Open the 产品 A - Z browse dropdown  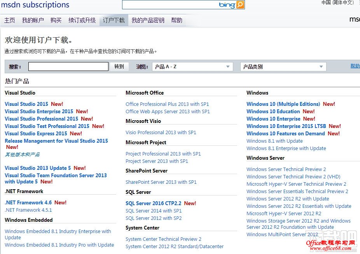[x=192, y=66]
